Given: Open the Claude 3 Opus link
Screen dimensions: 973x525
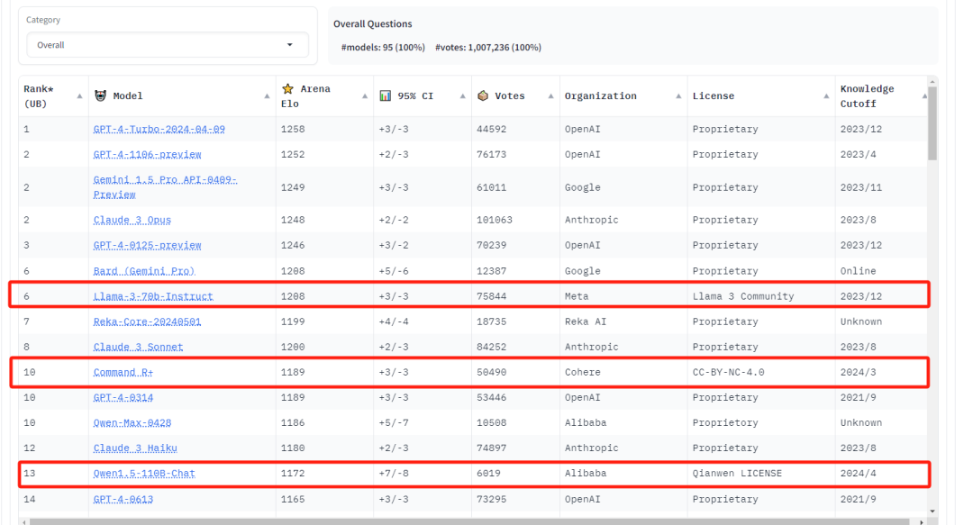Looking at the screenshot, I should pyautogui.click(x=132, y=221).
